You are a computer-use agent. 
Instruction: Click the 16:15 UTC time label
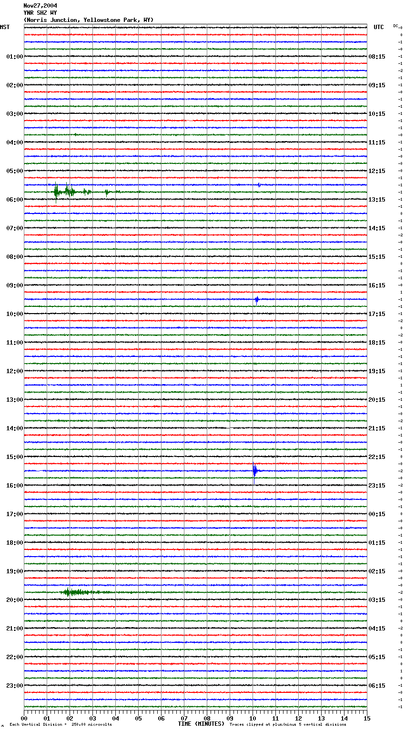377,285
